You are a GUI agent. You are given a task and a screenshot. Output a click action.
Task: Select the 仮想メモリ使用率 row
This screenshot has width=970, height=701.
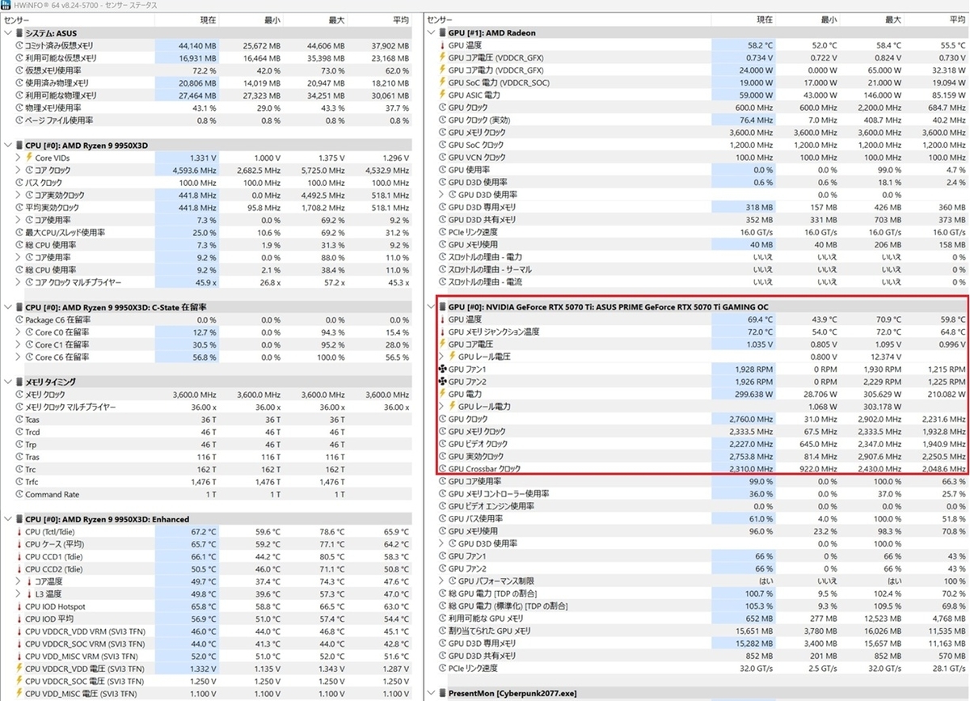209,71
